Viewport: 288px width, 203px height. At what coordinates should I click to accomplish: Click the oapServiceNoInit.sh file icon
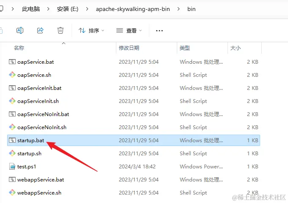pyautogui.click(x=12, y=127)
